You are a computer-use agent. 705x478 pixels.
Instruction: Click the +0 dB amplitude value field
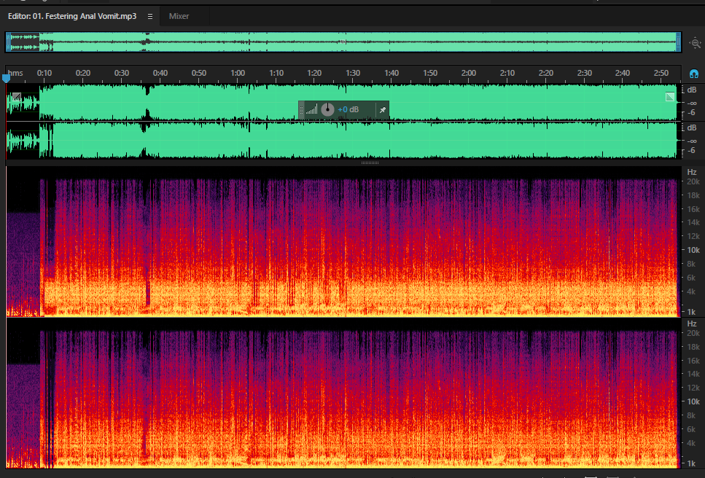348,109
